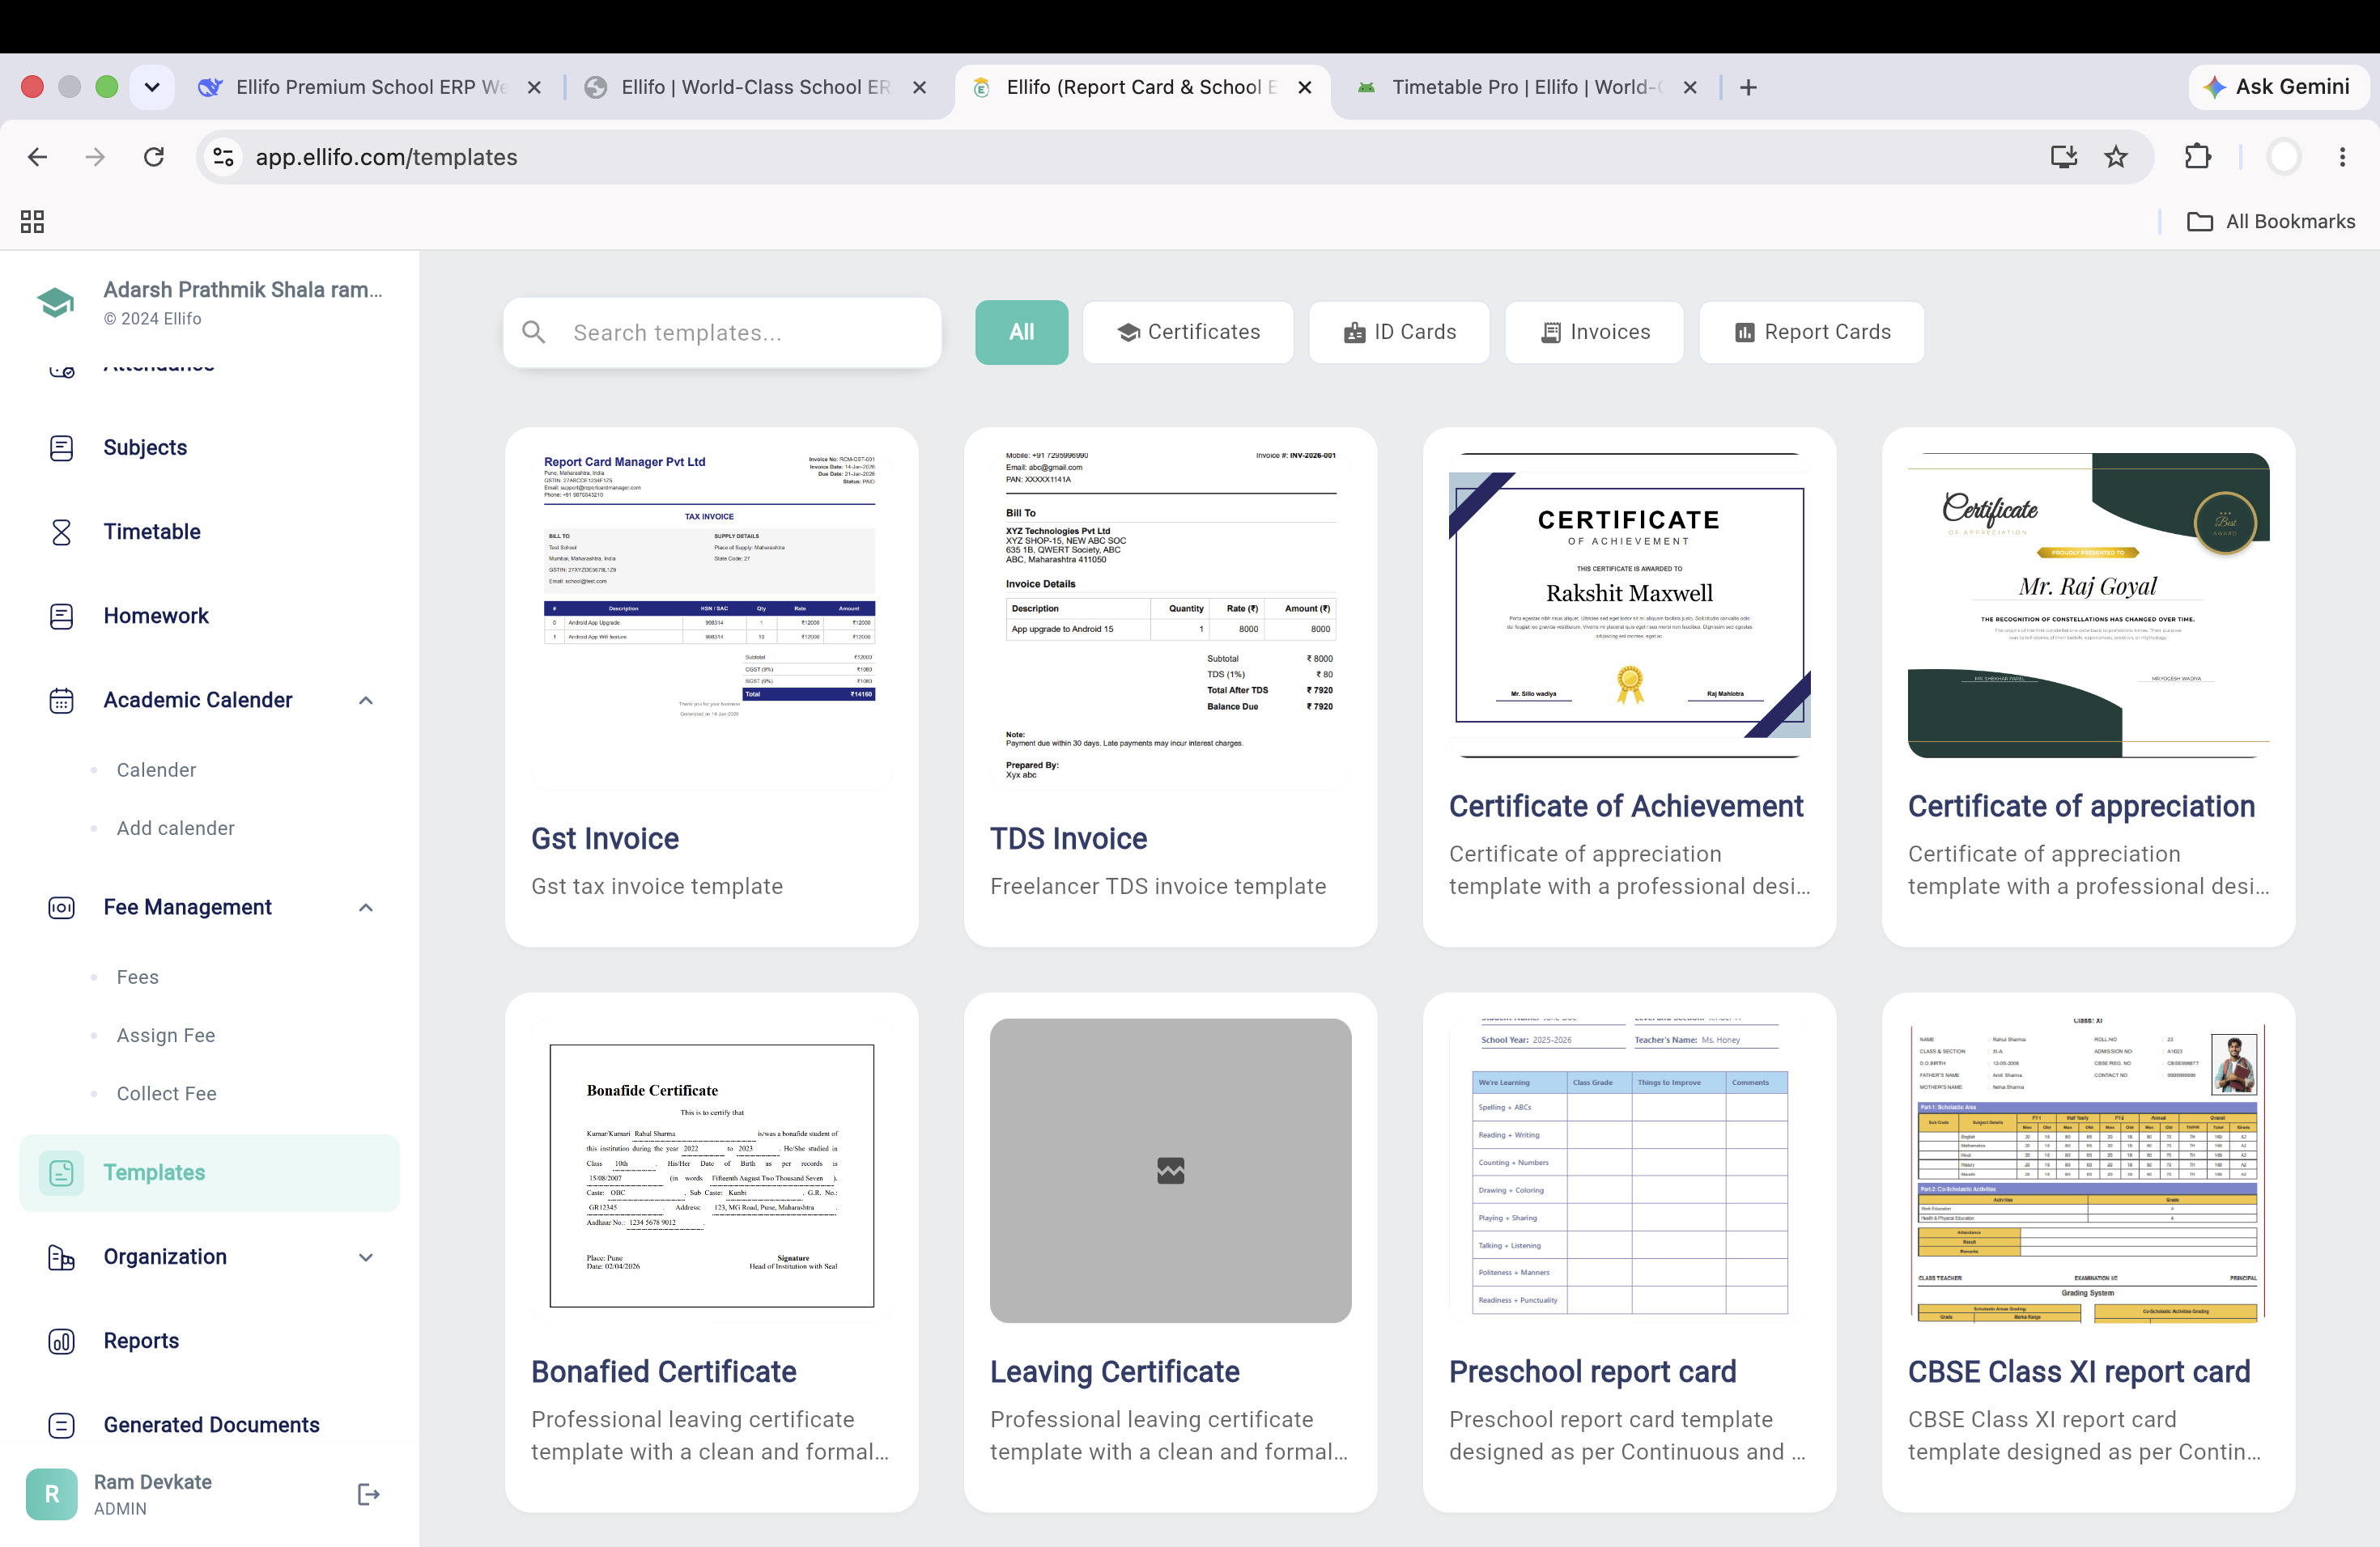Image resolution: width=2380 pixels, height=1547 pixels.
Task: Filter templates by Invoices
Action: (1595, 332)
